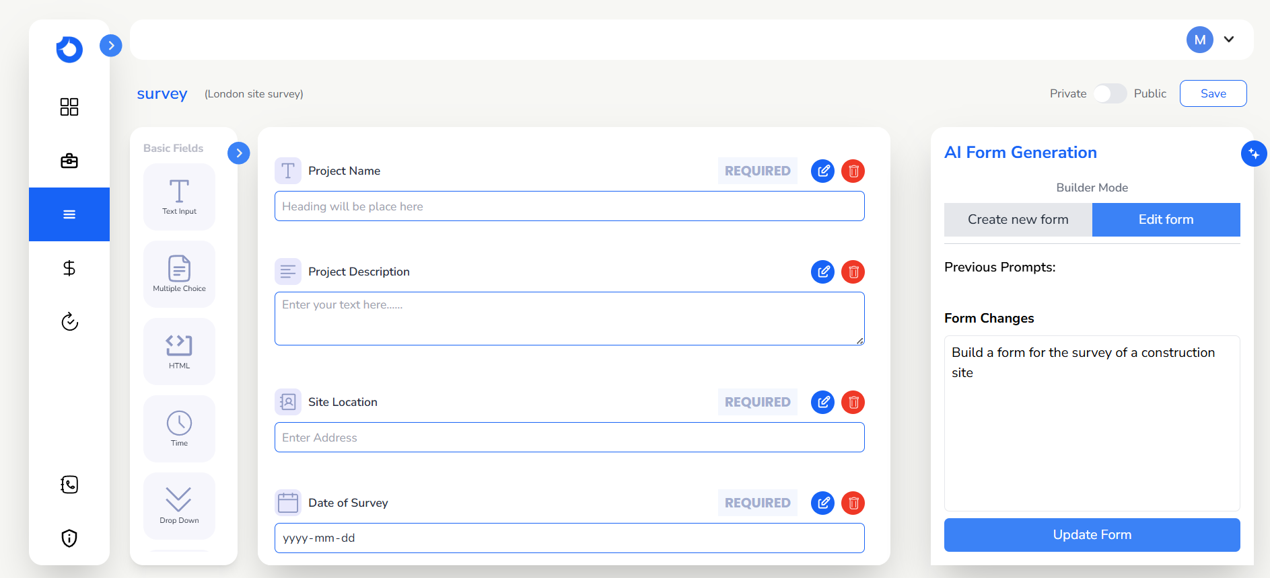Open the shield security icon in sidebar
Image resolution: width=1270 pixels, height=578 pixels.
(x=69, y=538)
